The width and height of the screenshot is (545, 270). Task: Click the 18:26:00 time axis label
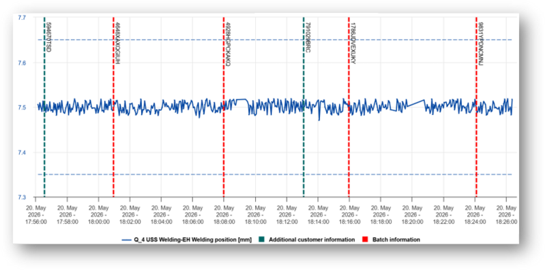[x=506, y=215]
